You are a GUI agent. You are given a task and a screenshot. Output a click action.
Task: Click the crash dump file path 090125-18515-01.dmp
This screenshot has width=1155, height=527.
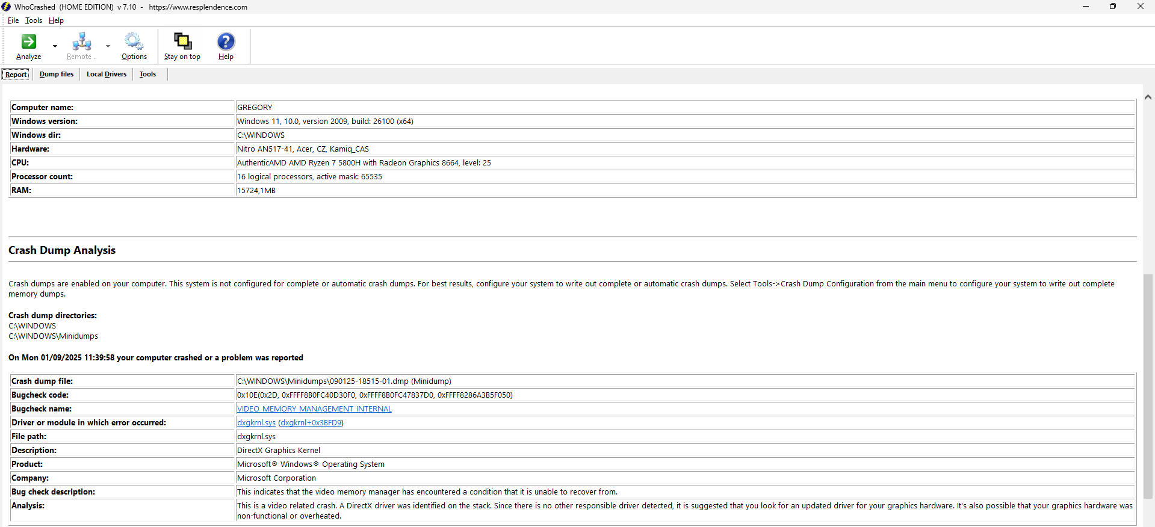[x=344, y=381]
